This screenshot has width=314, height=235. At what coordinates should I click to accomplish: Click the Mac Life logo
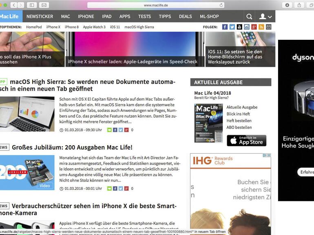point(10,16)
